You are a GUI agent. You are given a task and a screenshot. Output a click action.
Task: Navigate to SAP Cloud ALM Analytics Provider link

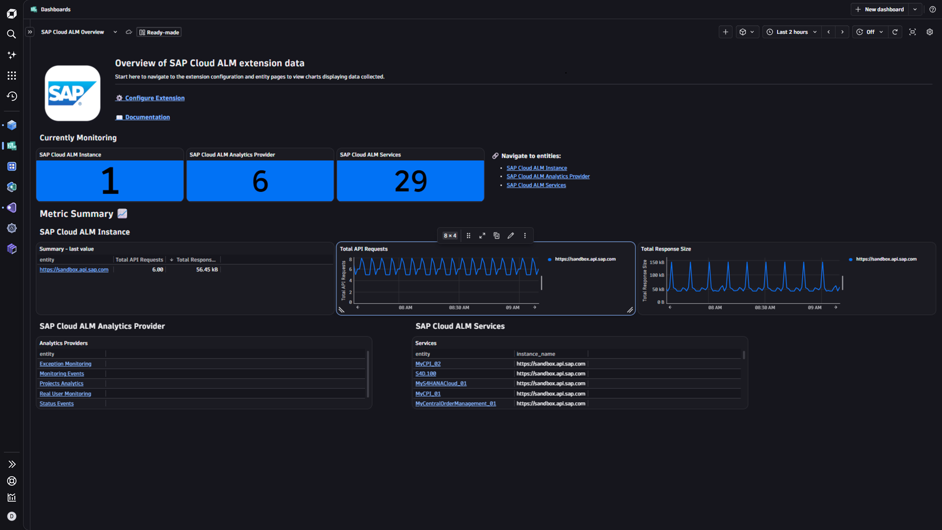click(x=548, y=177)
